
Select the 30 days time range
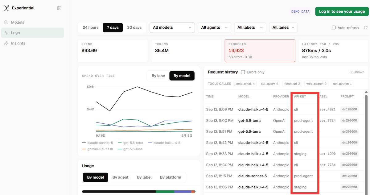coord(134,27)
